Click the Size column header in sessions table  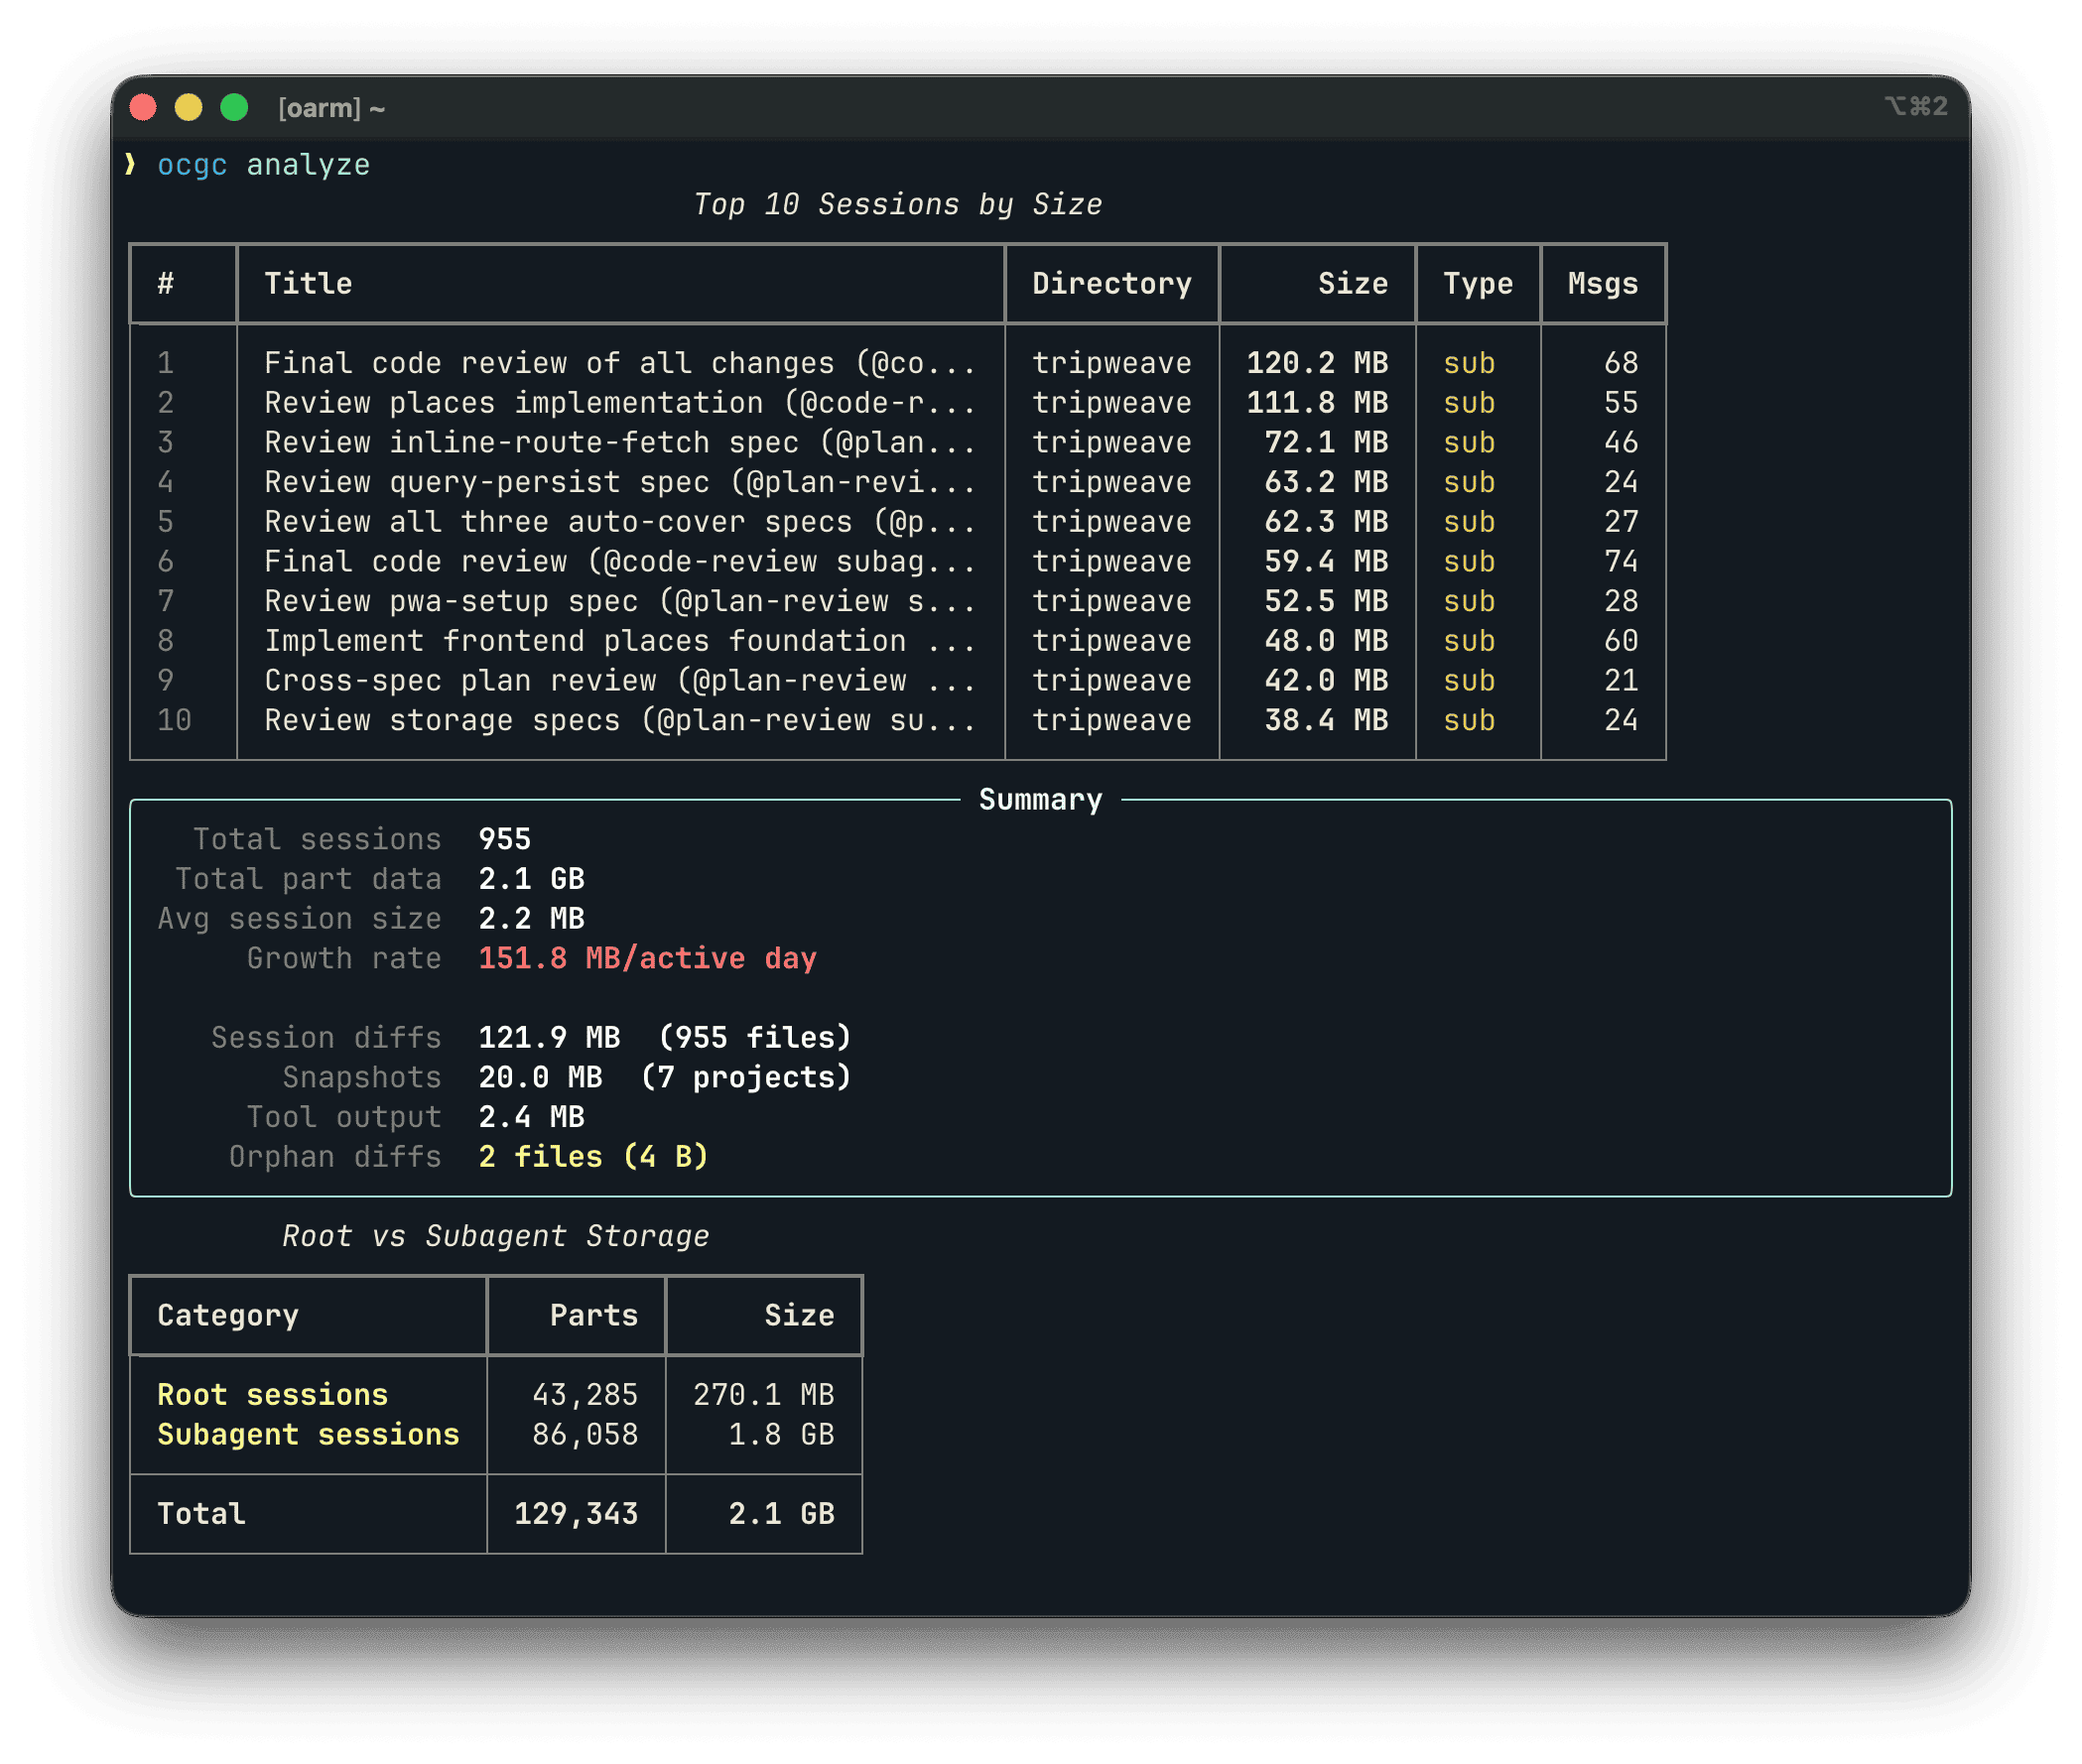(1352, 284)
